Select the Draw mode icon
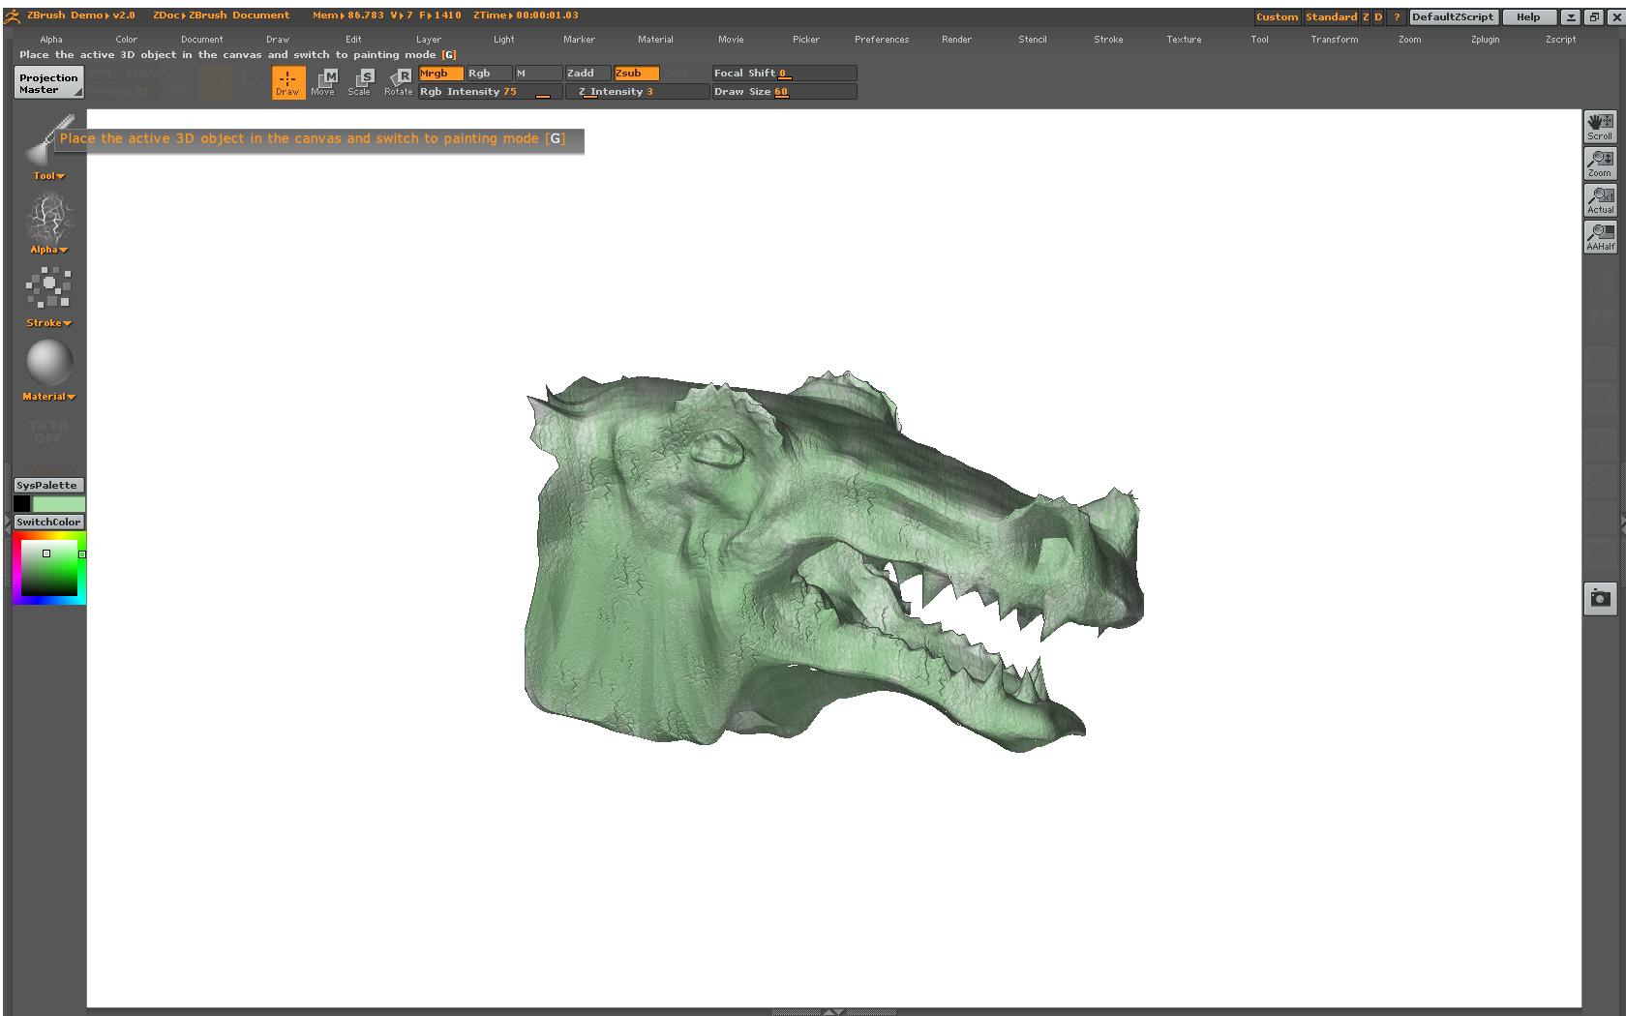This screenshot has width=1626, height=1016. pyautogui.click(x=287, y=82)
